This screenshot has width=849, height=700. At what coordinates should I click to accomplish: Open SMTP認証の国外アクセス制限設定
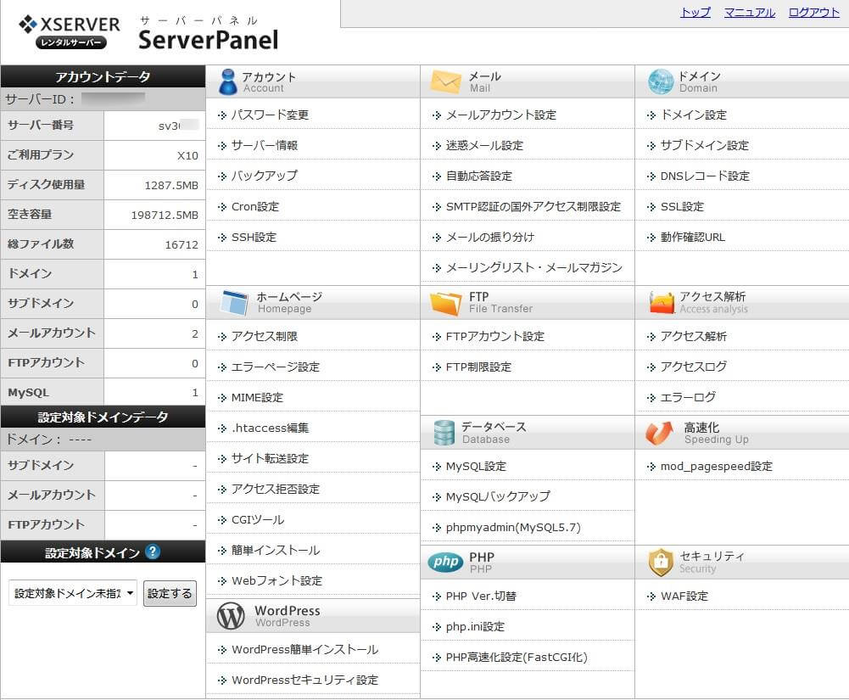(533, 206)
